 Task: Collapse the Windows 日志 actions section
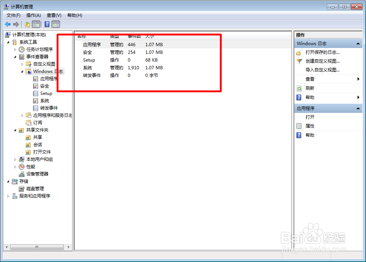click(x=358, y=44)
